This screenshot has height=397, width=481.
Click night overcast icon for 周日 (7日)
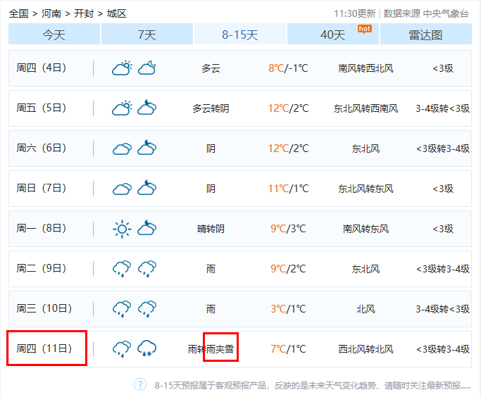[x=147, y=188]
